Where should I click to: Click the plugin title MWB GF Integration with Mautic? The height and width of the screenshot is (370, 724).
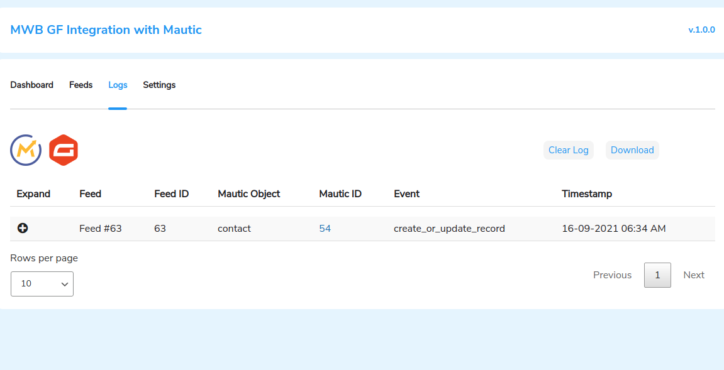(x=106, y=30)
